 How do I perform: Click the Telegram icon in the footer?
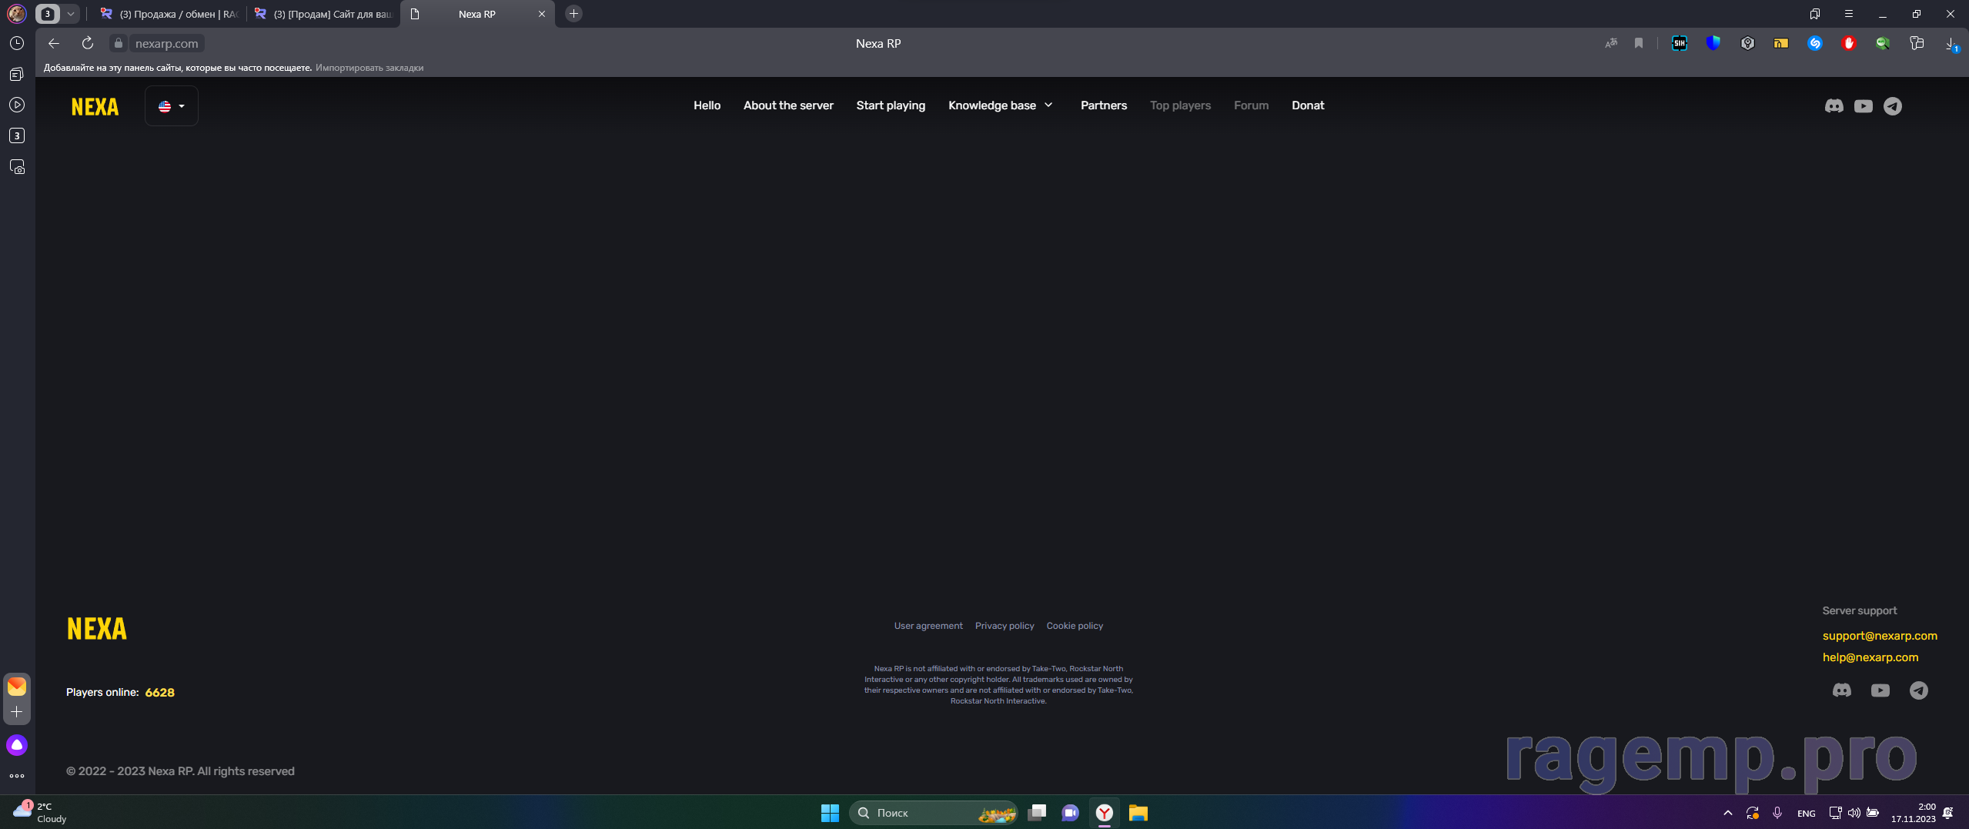tap(1918, 690)
